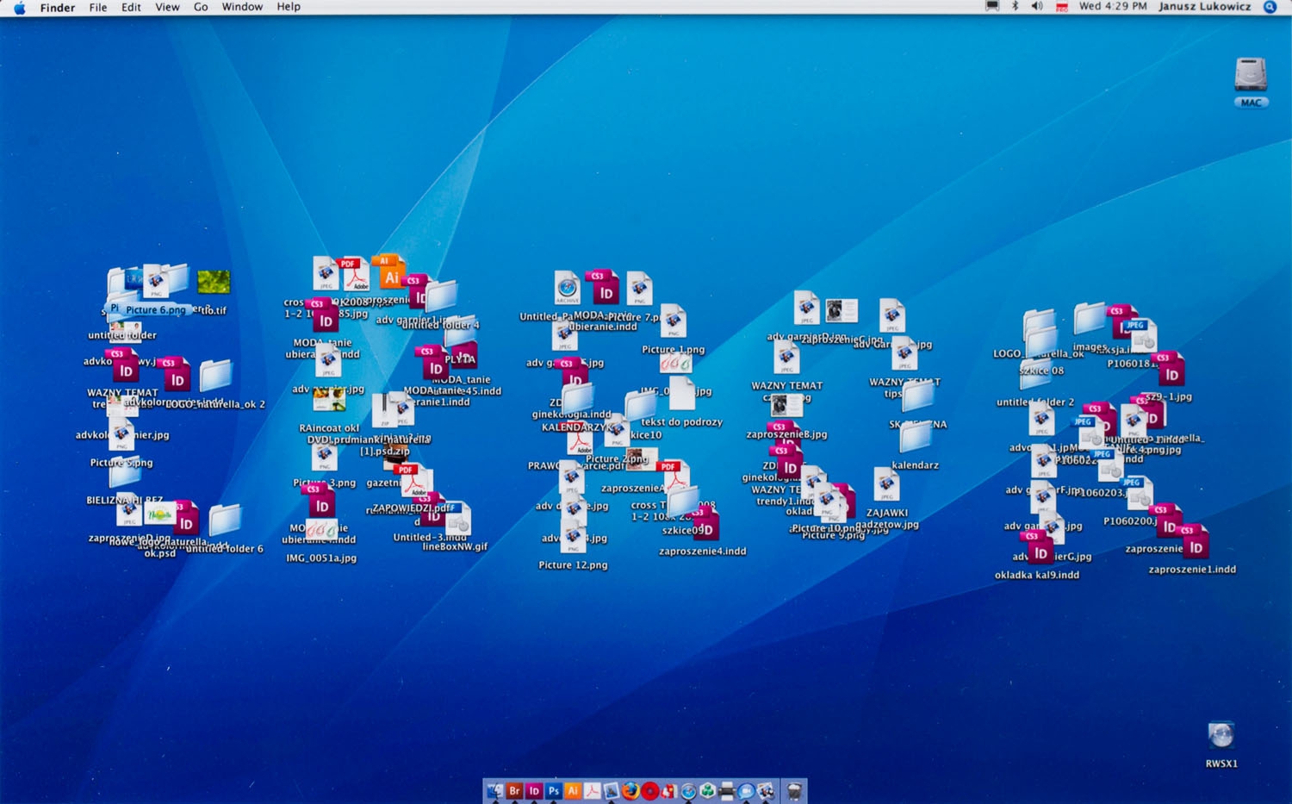Screen dimensions: 1292x804
Task: Select the untitled folder 6 icon
Action: click(225, 520)
